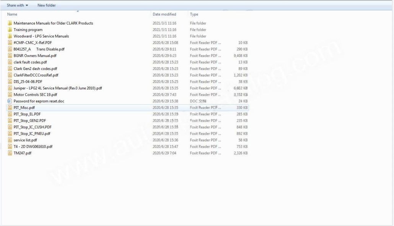Select the DIS_25-04-06.PDF file name

click(28, 82)
